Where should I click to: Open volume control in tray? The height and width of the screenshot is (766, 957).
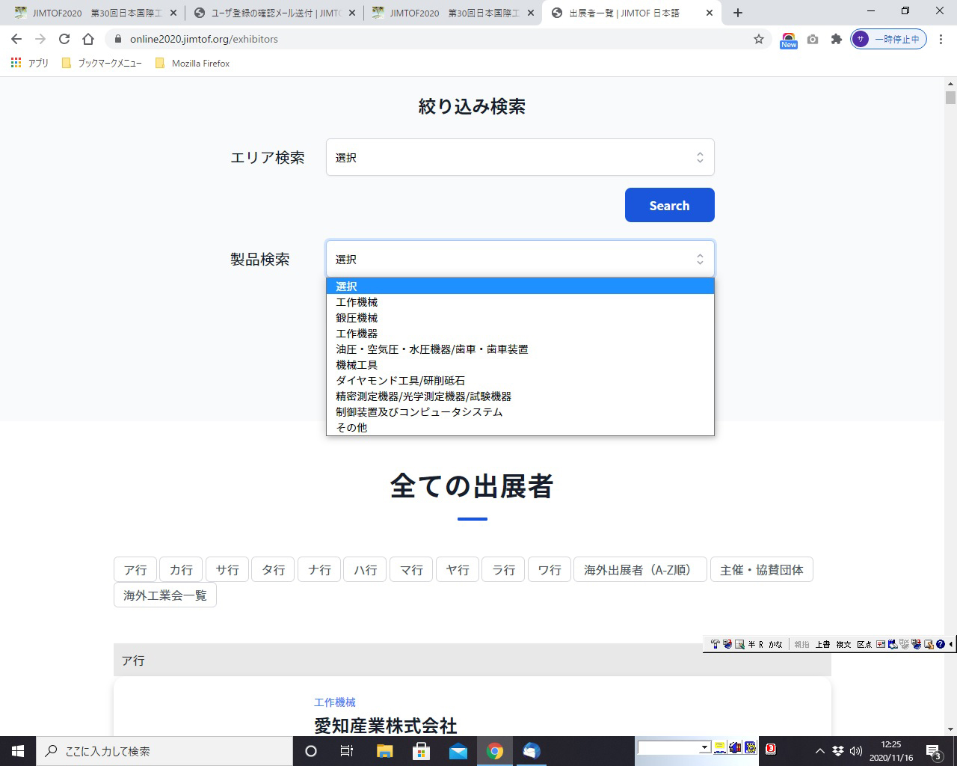point(856,751)
